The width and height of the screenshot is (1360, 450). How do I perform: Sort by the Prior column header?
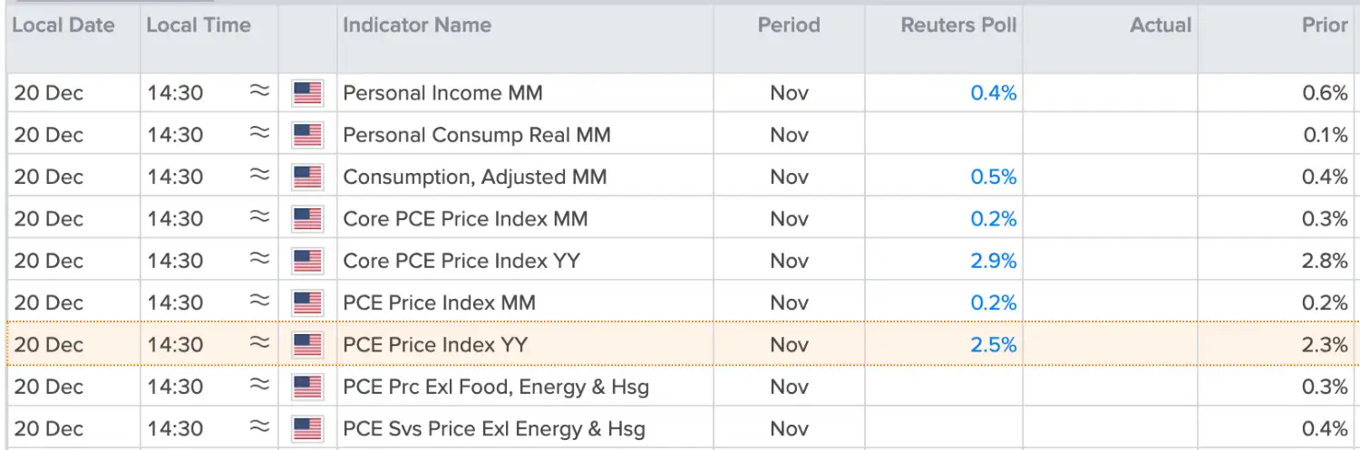pyautogui.click(x=1325, y=25)
